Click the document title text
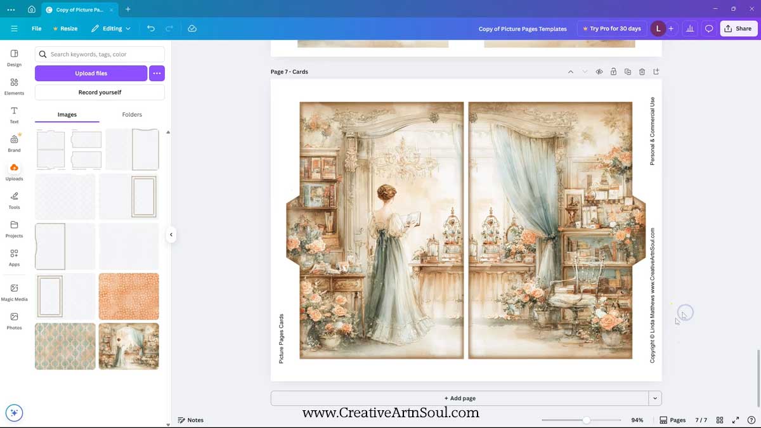This screenshot has width=761, height=428. click(x=523, y=29)
